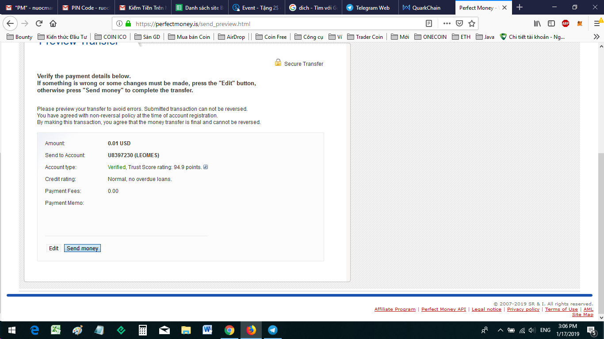Toggle Reader View in the address bar
604x339 pixels.
pos(429,23)
